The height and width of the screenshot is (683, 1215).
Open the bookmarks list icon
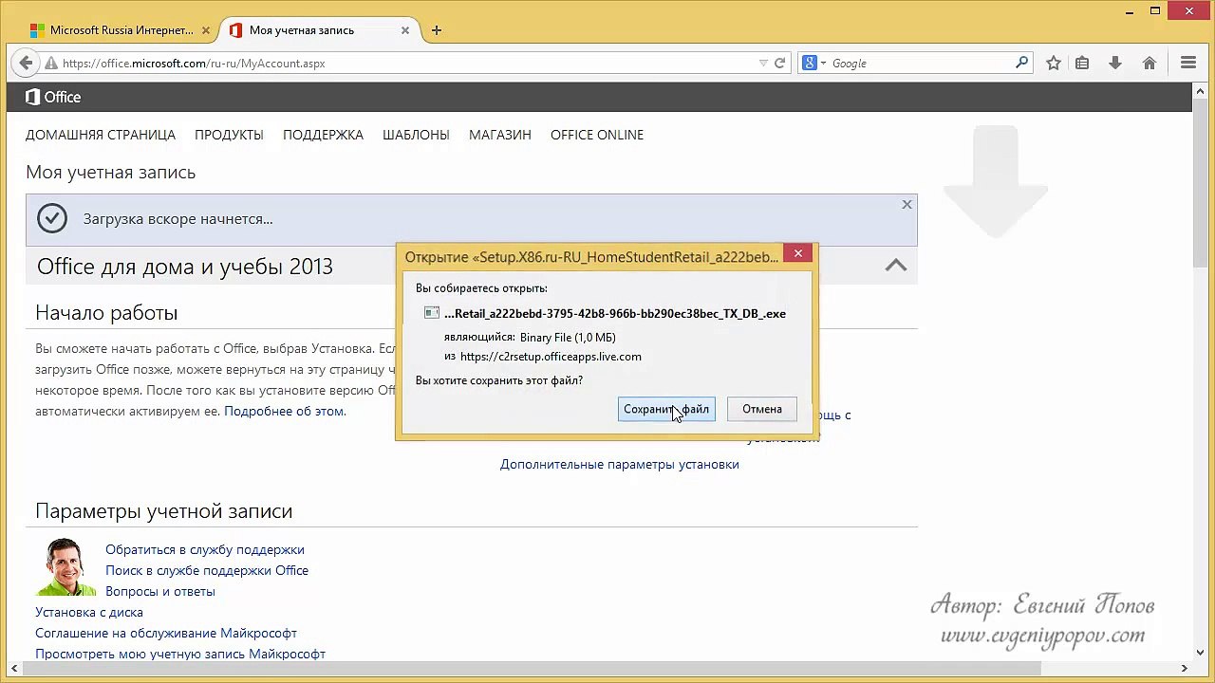click(1082, 64)
